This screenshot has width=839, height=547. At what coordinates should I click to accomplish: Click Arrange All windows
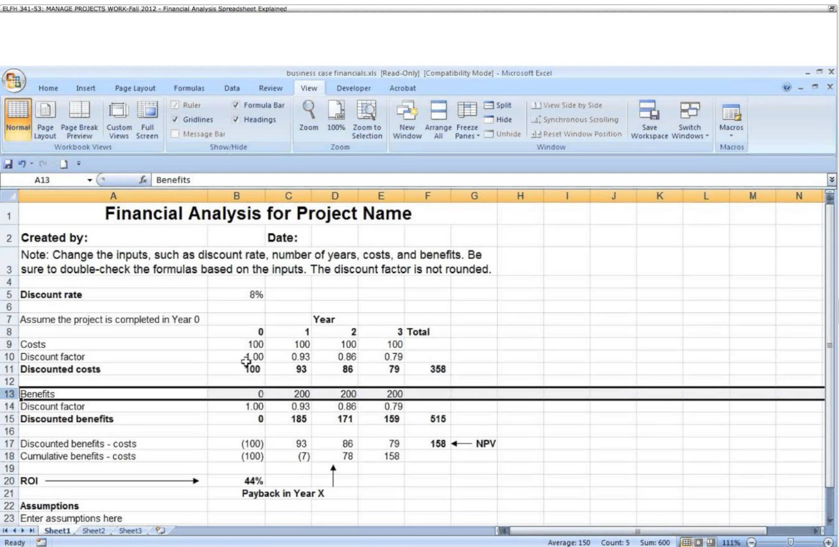438,118
